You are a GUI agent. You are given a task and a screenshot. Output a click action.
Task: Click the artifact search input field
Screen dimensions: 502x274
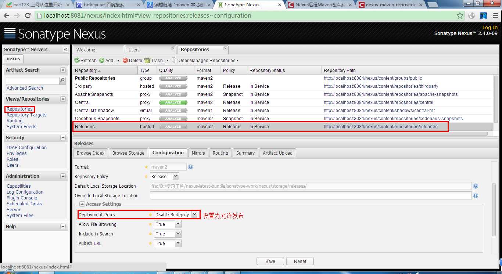[x=33, y=80]
